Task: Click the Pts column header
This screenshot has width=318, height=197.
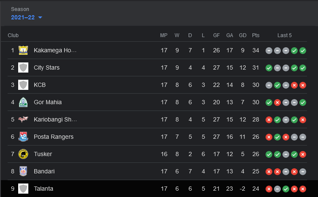Action: (x=256, y=35)
